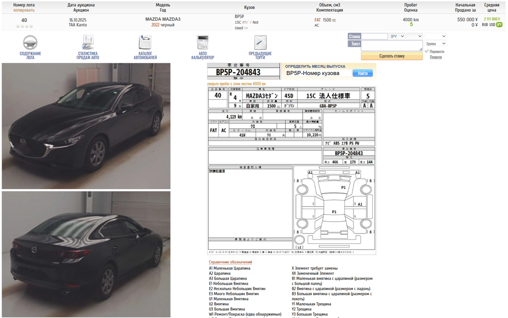This screenshot has width=508, height=318.
Task: Click the Справочник обозначений heading
Action: tap(230, 262)
